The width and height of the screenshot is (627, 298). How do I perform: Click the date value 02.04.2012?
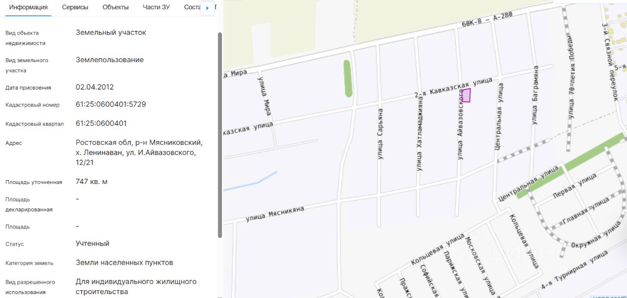[95, 87]
